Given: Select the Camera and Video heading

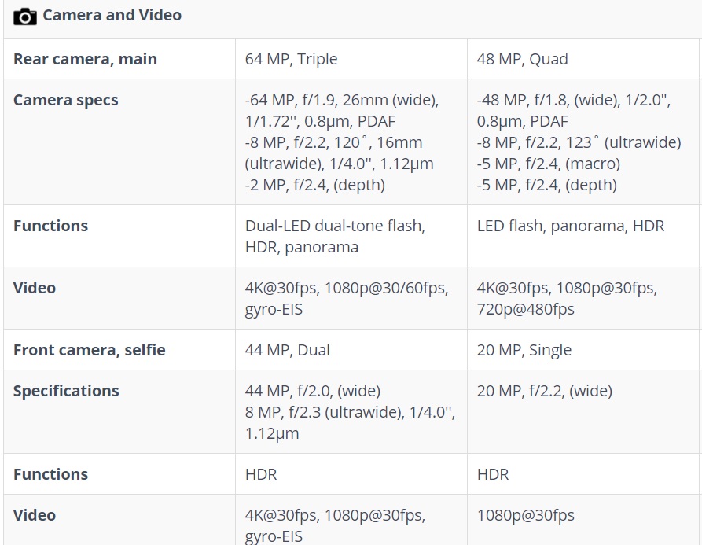Looking at the screenshot, I should coord(112,15).
